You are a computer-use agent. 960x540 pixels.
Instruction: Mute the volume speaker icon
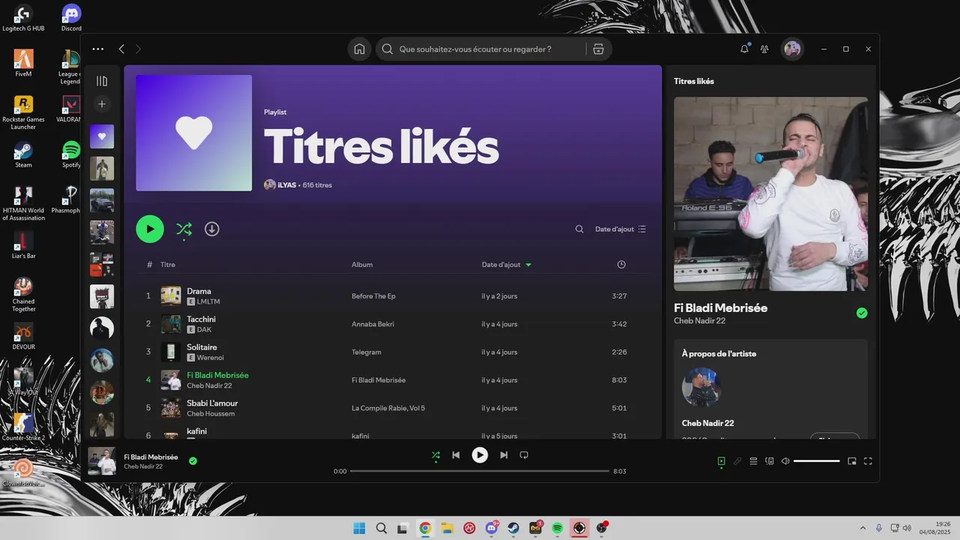[x=785, y=461]
